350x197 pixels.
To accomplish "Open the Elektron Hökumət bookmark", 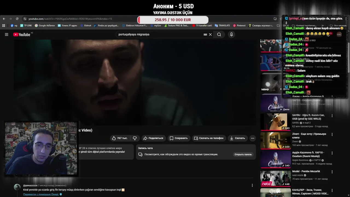I will (x=135, y=25).
